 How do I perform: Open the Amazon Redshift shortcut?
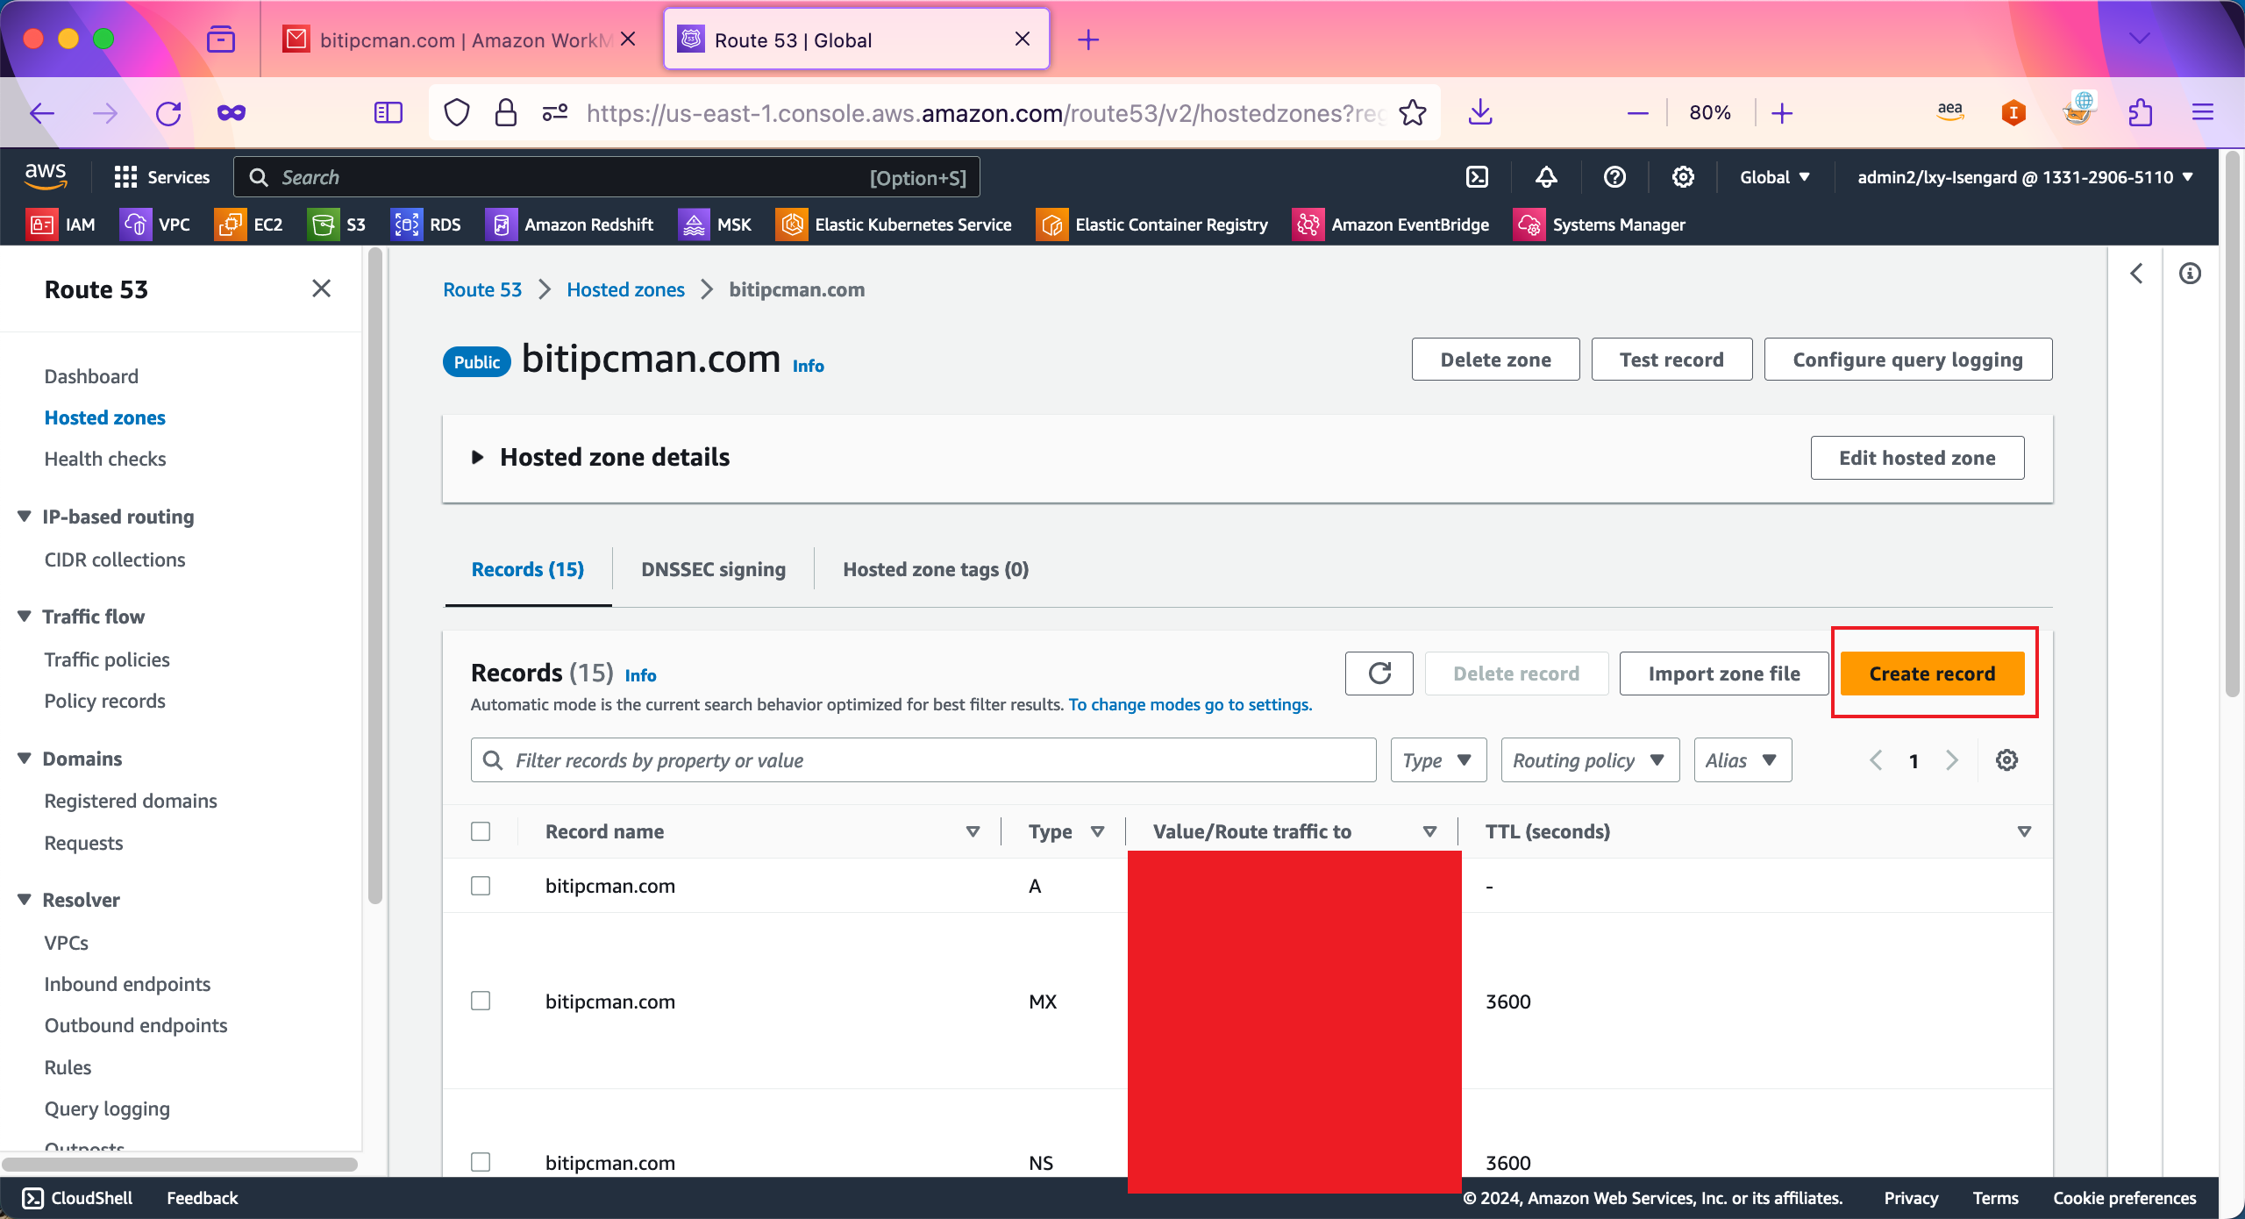tap(570, 225)
